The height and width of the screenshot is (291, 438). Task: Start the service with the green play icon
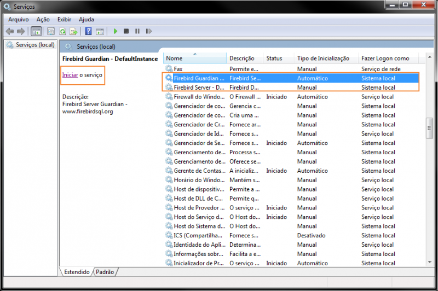116,31
